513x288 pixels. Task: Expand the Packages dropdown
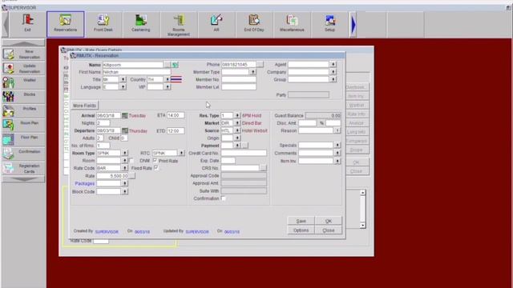click(125, 183)
